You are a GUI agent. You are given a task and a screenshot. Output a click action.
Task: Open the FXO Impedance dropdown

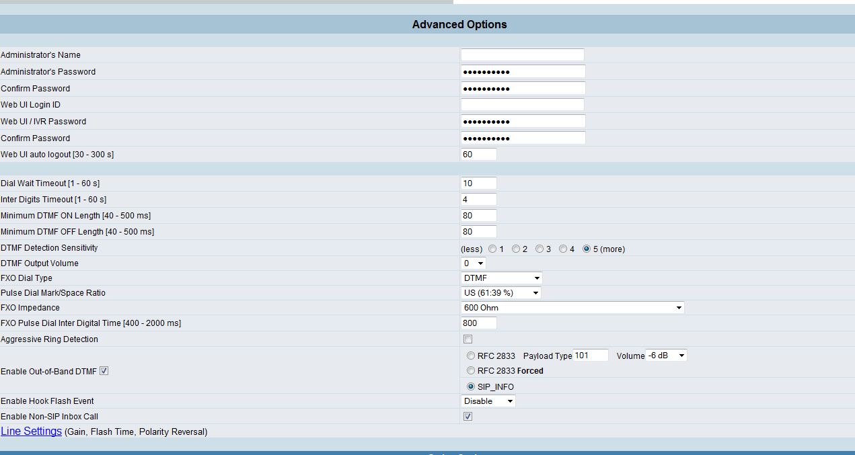tap(572, 308)
